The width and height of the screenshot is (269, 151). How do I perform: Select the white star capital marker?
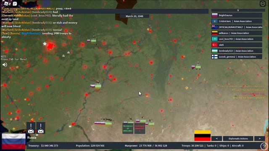coord(45,44)
